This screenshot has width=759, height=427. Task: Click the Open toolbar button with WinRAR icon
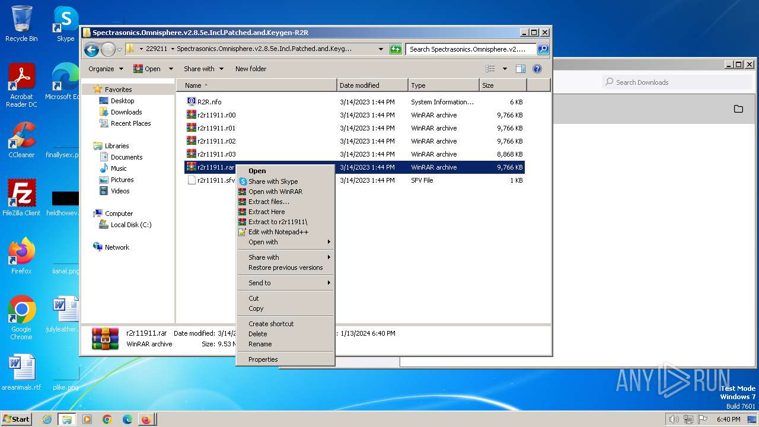(147, 69)
